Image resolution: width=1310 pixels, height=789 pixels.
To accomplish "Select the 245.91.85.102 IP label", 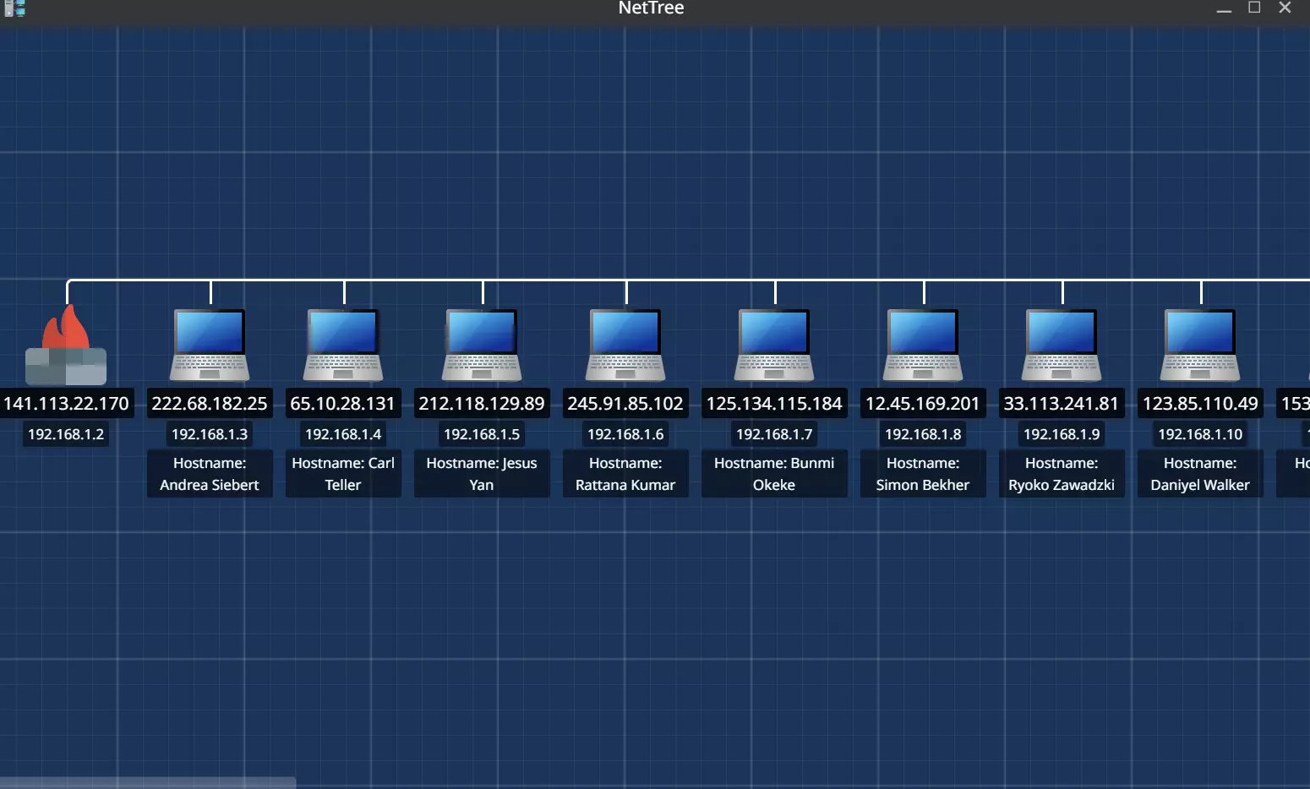I will (625, 404).
